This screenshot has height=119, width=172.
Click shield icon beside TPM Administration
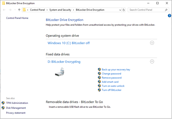[x=3, y=103]
